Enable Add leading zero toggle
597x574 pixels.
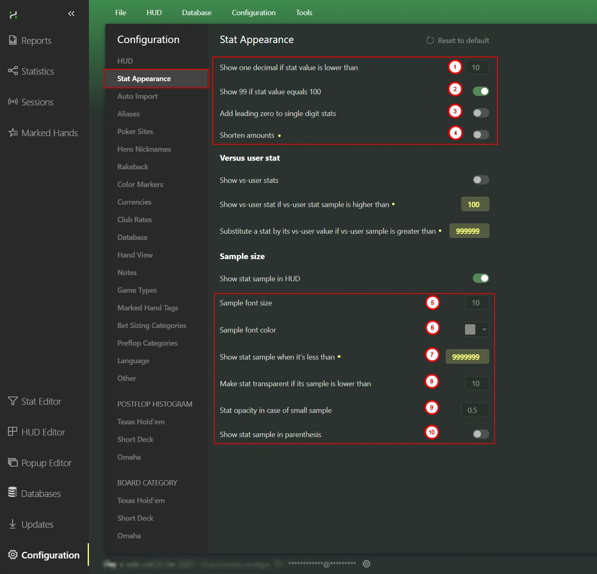[x=481, y=113]
